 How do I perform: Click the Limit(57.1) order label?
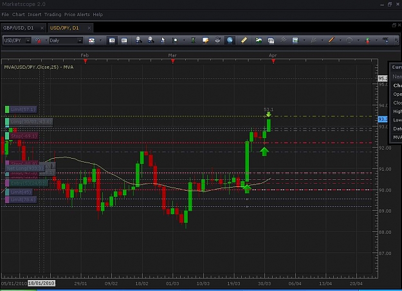tap(21, 109)
